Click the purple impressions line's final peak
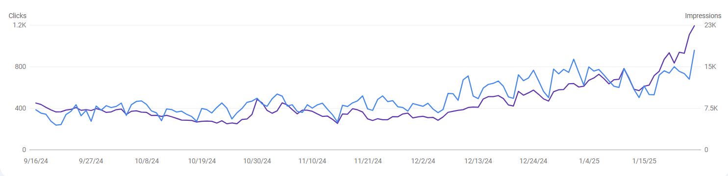 pos(694,25)
